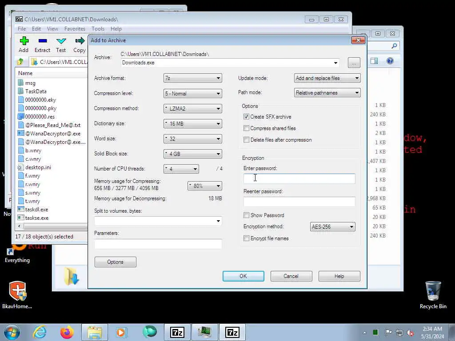Click the up-folder icon beside address bar
The width and height of the screenshot is (455, 341).
coord(20,61)
